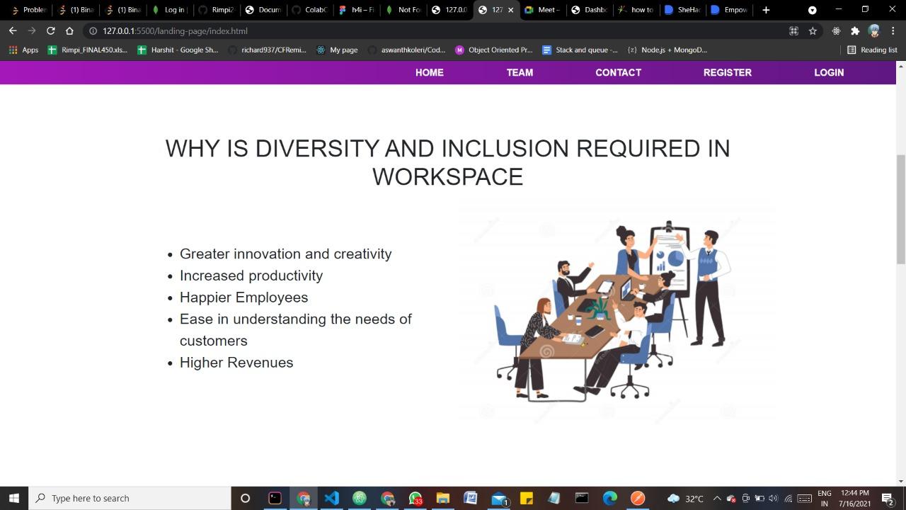Bookmark this page with the star icon
This screenshot has width=906, height=510.
pos(813,30)
